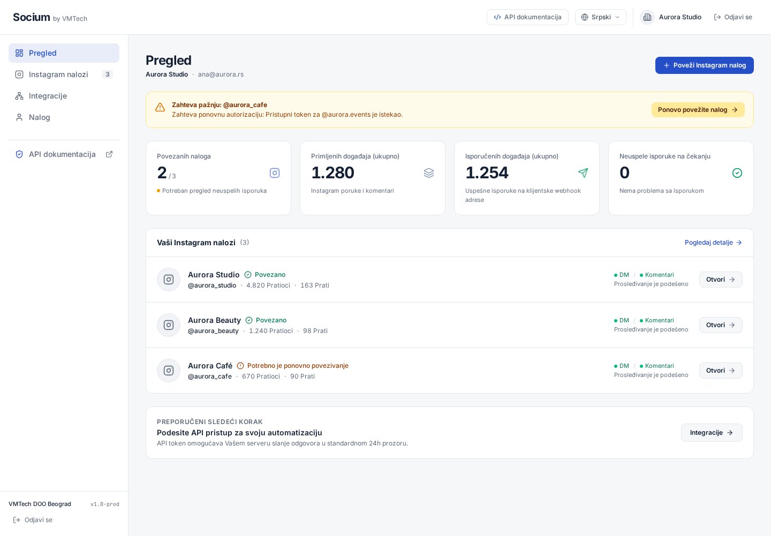Image resolution: width=771 pixels, height=536 pixels.
Task: Click the green check icon in Neuspele isporuke card
Action: pos(737,173)
